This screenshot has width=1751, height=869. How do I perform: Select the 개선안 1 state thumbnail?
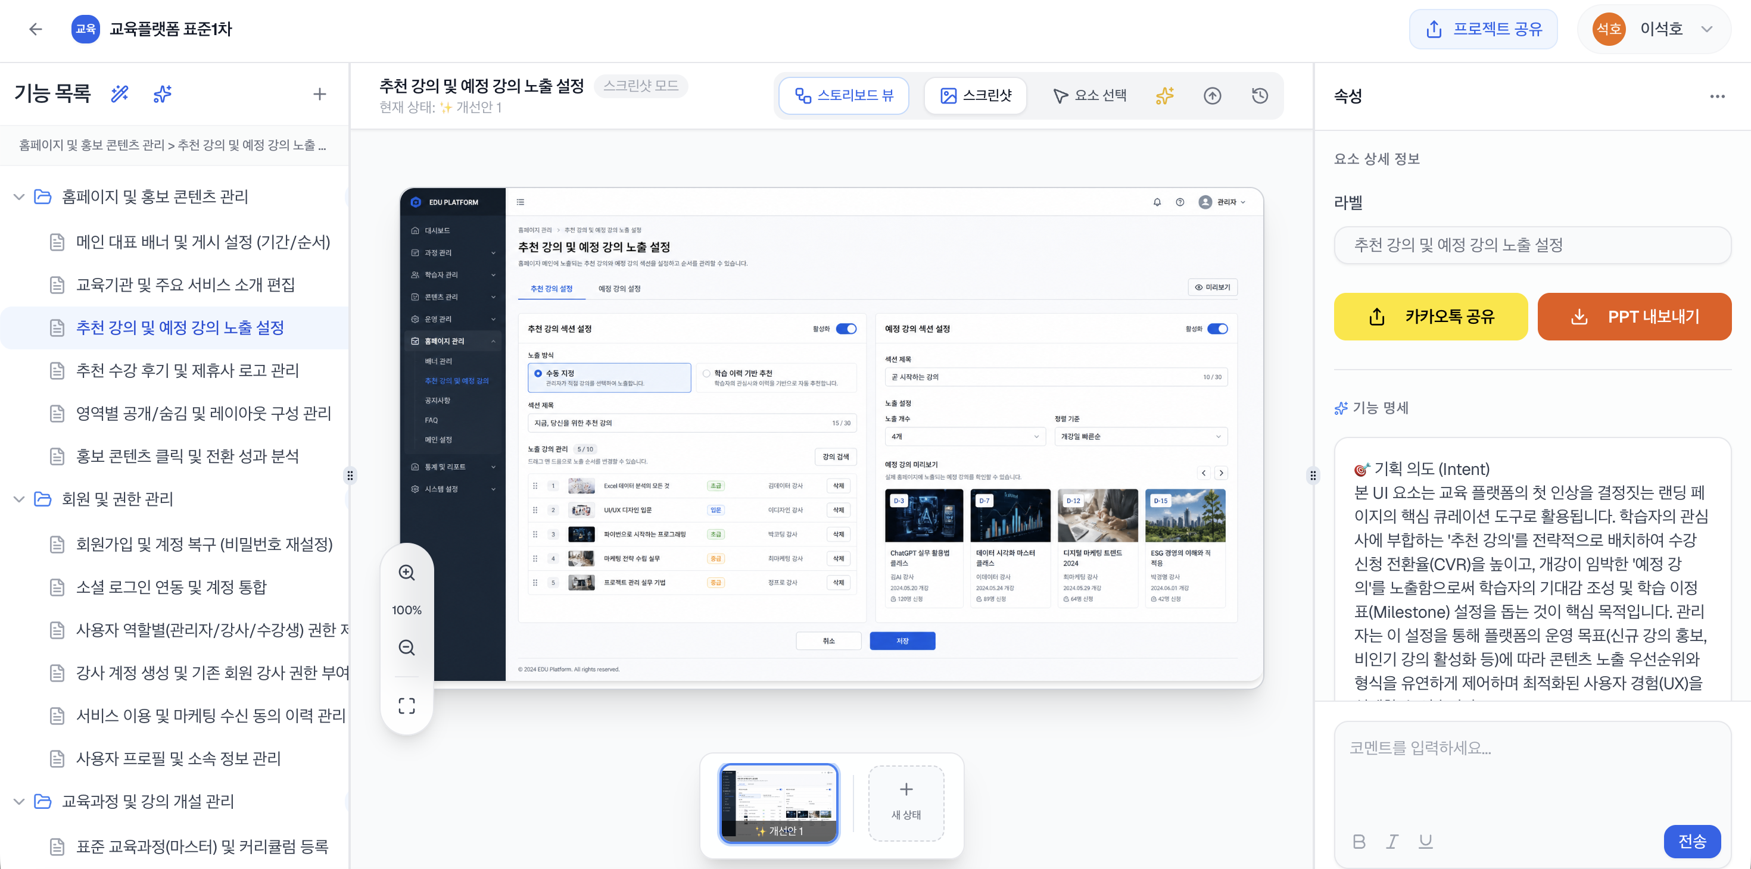pos(778,804)
